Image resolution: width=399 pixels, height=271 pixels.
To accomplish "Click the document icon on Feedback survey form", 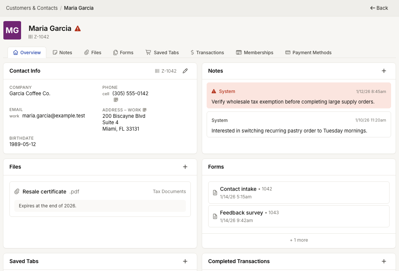I will point(215,216).
